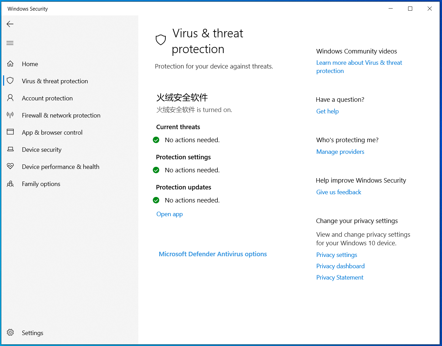Click 'Protection for your device against threats.' text
The image size is (442, 346).
point(214,66)
